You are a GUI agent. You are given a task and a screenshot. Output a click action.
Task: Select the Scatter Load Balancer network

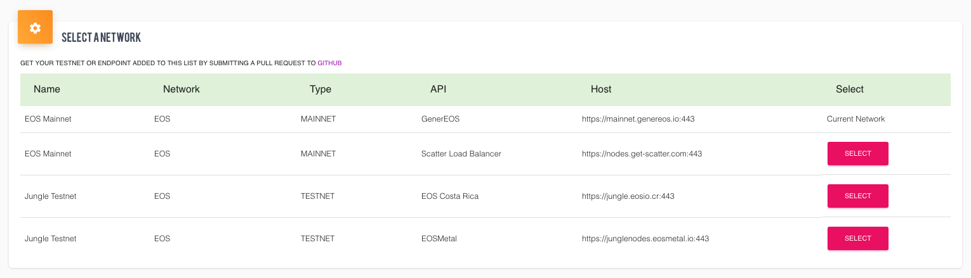[x=857, y=153]
